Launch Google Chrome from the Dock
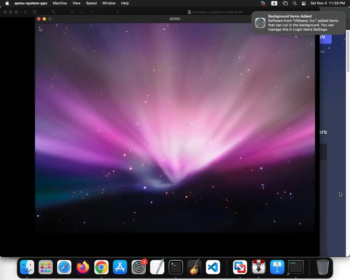350x280 pixels. coord(101,267)
